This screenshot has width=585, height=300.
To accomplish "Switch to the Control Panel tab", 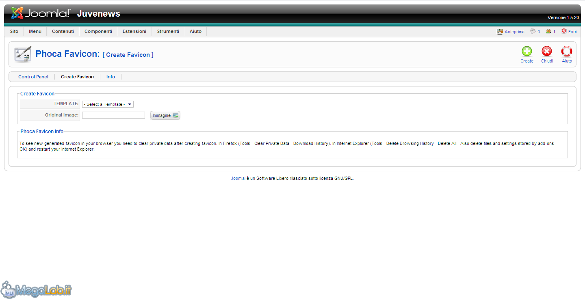I will pos(33,77).
